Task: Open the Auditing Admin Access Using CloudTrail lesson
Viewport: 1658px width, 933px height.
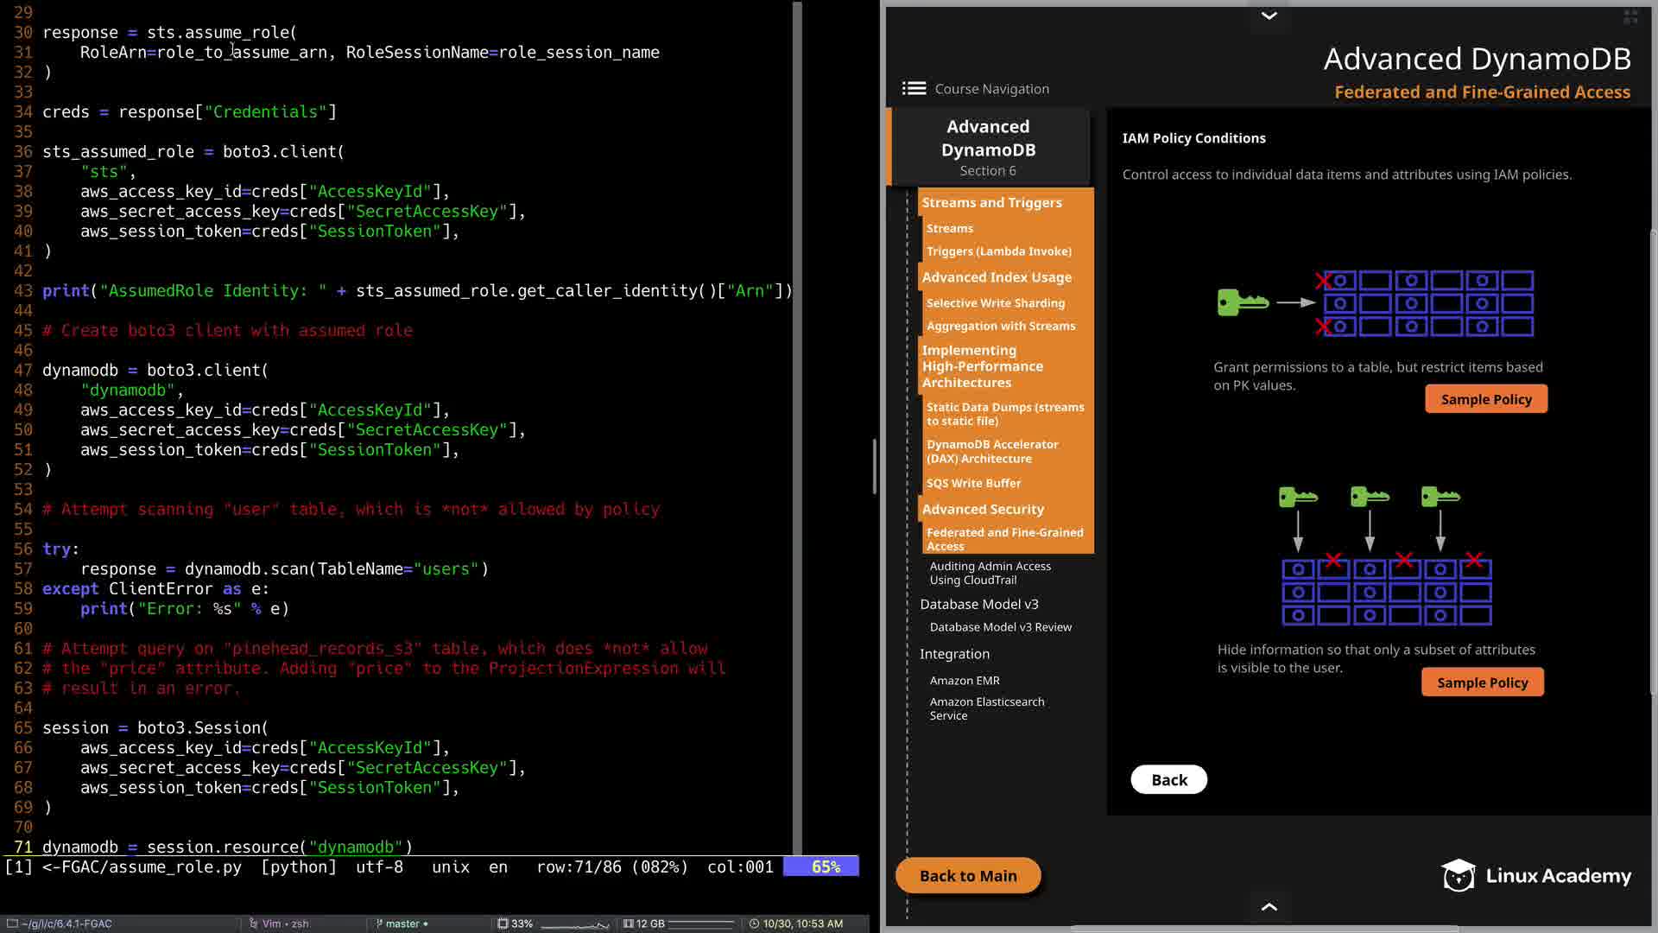Action: 990,573
